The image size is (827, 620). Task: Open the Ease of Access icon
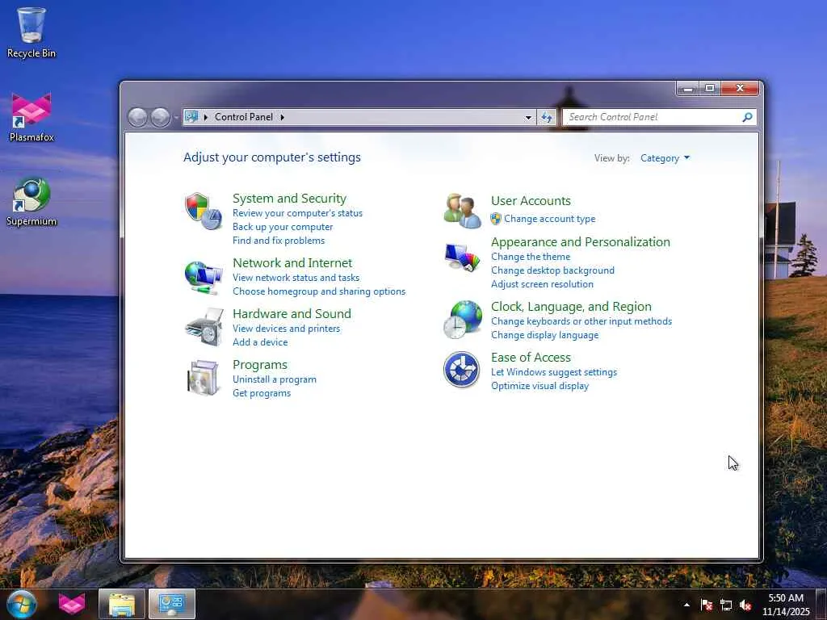(461, 370)
